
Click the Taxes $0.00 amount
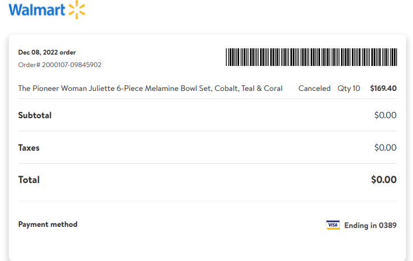(386, 148)
